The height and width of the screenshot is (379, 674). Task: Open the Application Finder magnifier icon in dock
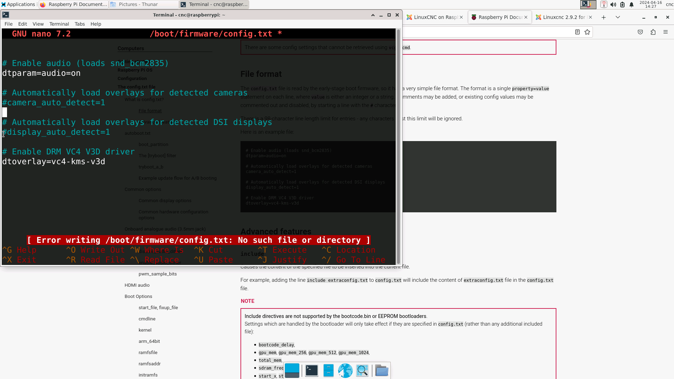(362, 371)
